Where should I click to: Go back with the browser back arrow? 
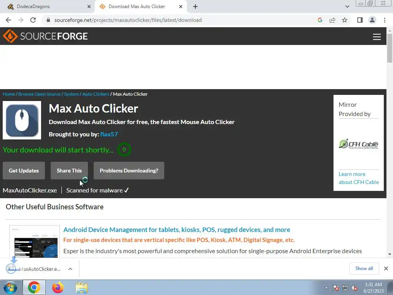tap(8, 20)
